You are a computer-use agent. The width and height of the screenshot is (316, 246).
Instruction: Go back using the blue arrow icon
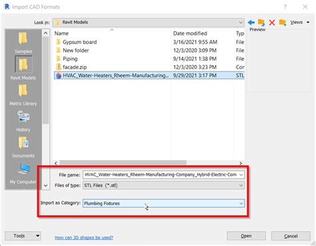coord(251,22)
